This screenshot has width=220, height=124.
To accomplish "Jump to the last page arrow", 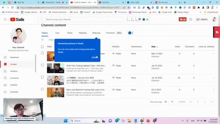I will [x=212, y=102].
